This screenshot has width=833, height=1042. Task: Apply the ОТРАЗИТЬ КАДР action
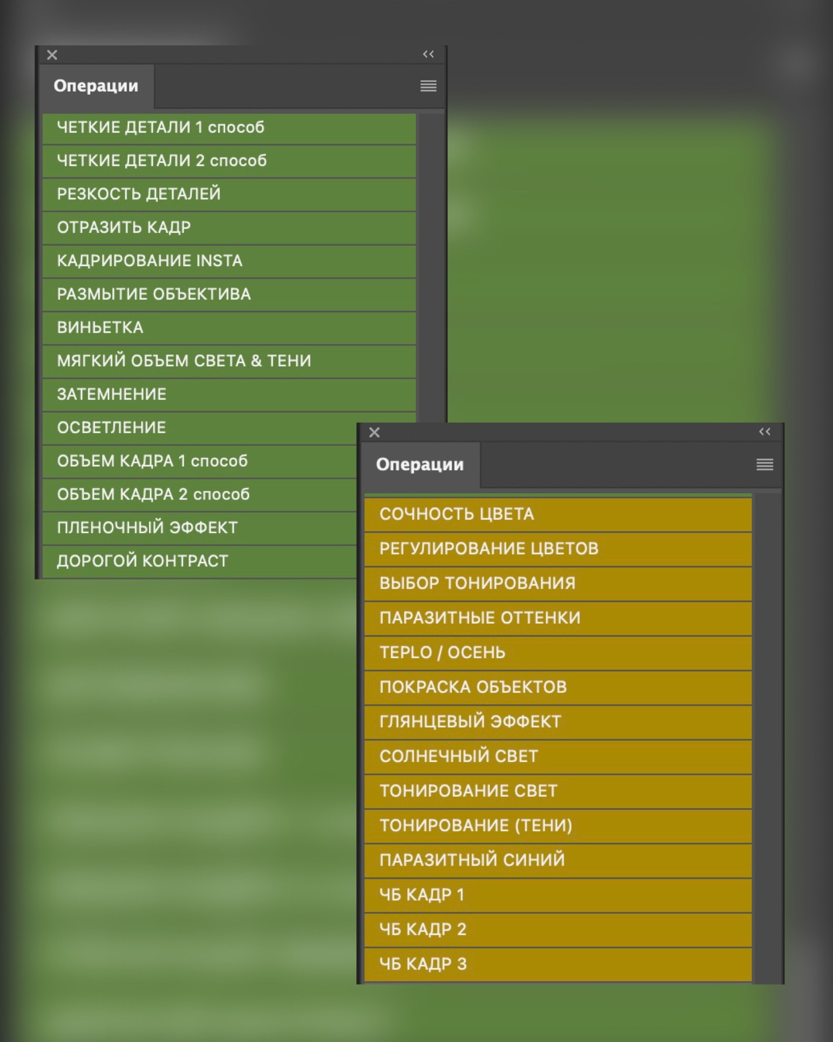click(x=229, y=227)
